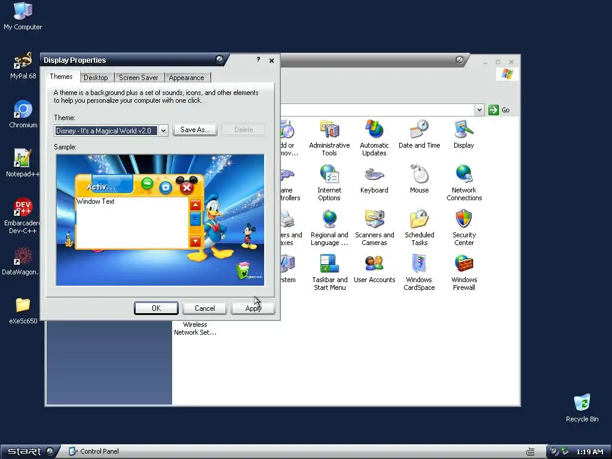The image size is (612, 459).
Task: Click the OK button
Action: 156,308
